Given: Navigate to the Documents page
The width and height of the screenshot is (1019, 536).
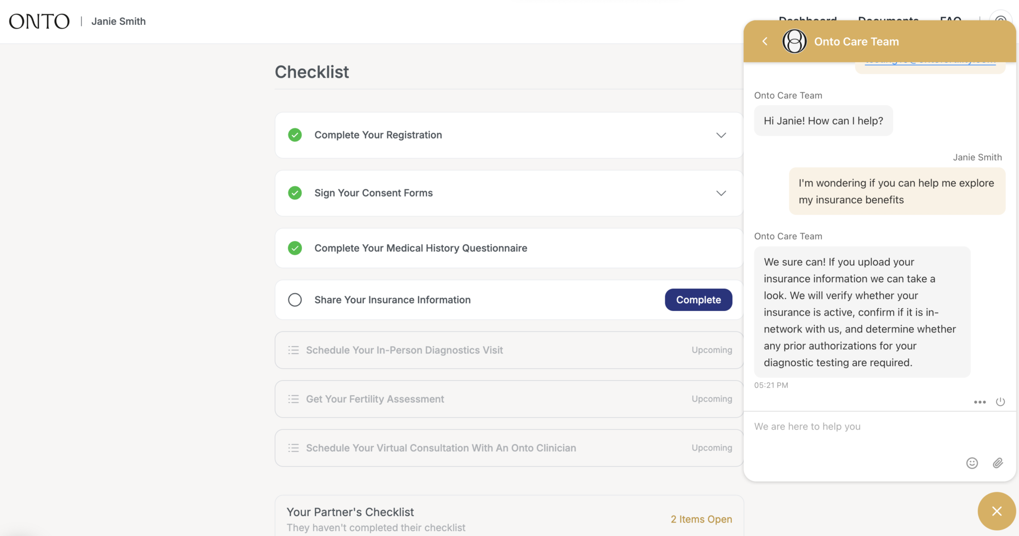Looking at the screenshot, I should pos(888,21).
